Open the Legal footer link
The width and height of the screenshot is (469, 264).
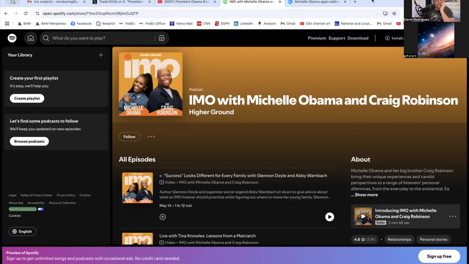tap(12, 195)
